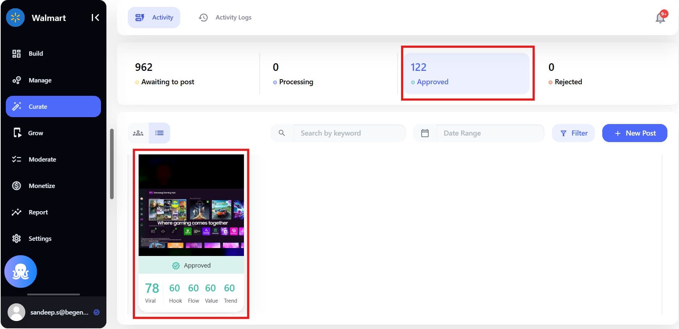Open the Filter options

[573, 133]
